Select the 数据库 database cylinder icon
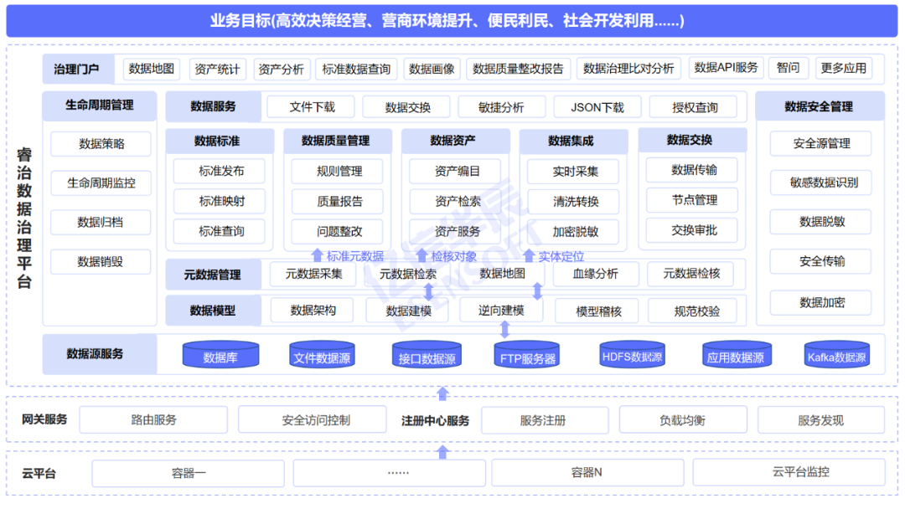The width and height of the screenshot is (905, 509). coord(222,355)
